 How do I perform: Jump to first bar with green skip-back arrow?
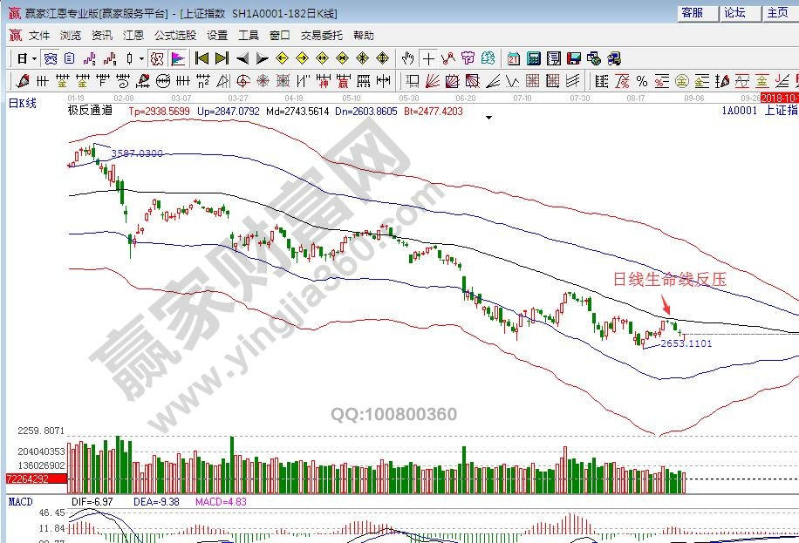click(201, 58)
